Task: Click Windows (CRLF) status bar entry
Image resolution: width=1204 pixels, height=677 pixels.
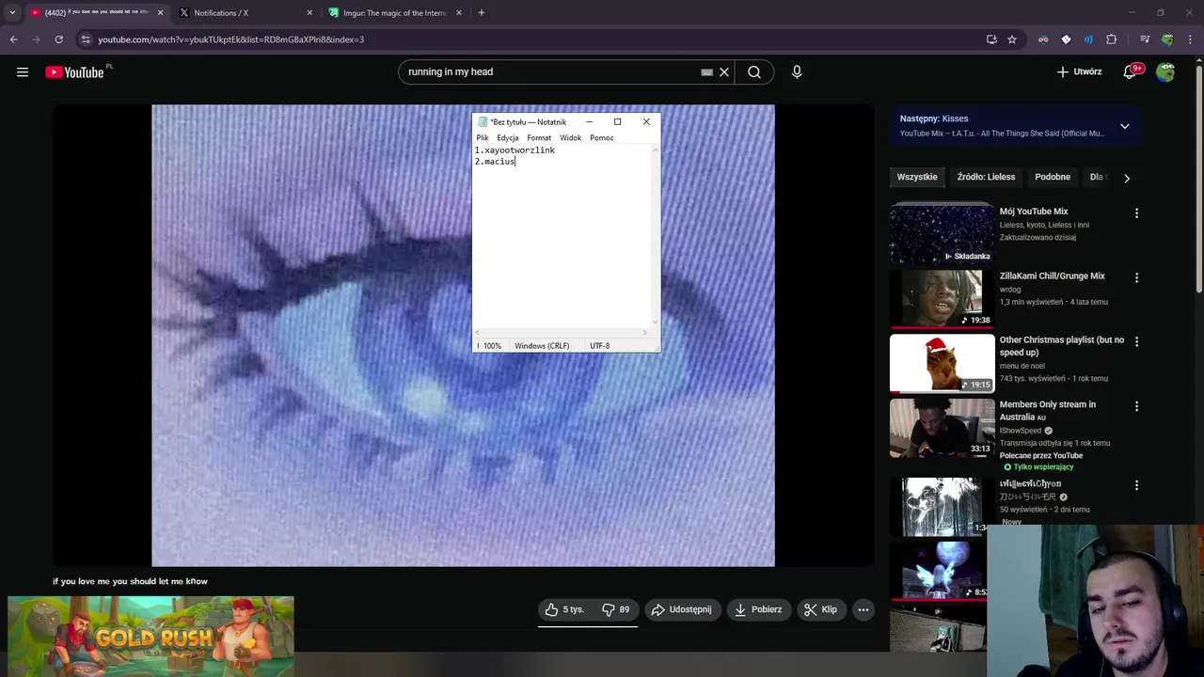Action: click(542, 346)
